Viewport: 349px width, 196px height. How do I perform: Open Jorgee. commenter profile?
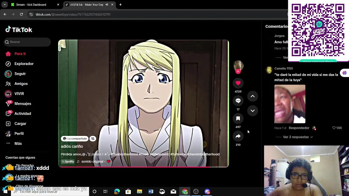coord(280,36)
